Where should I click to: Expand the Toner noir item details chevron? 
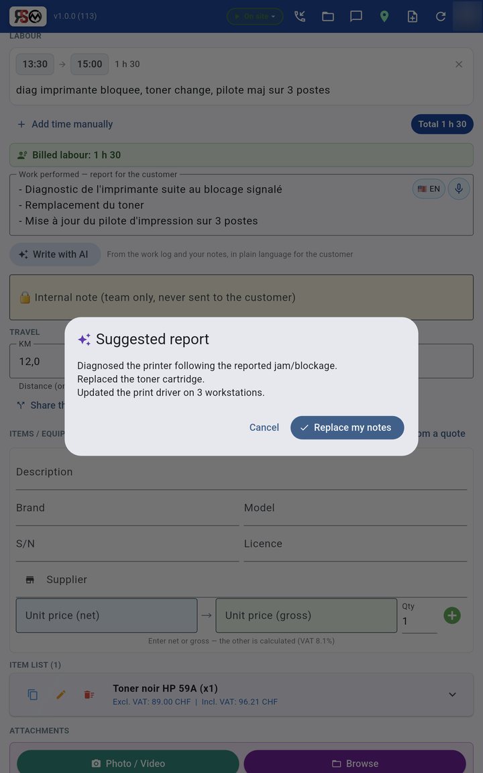[x=452, y=694]
